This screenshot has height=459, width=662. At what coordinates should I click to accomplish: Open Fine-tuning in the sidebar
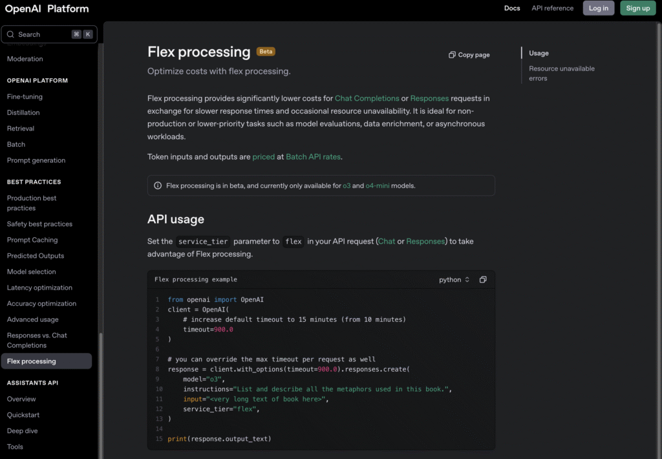click(x=25, y=97)
